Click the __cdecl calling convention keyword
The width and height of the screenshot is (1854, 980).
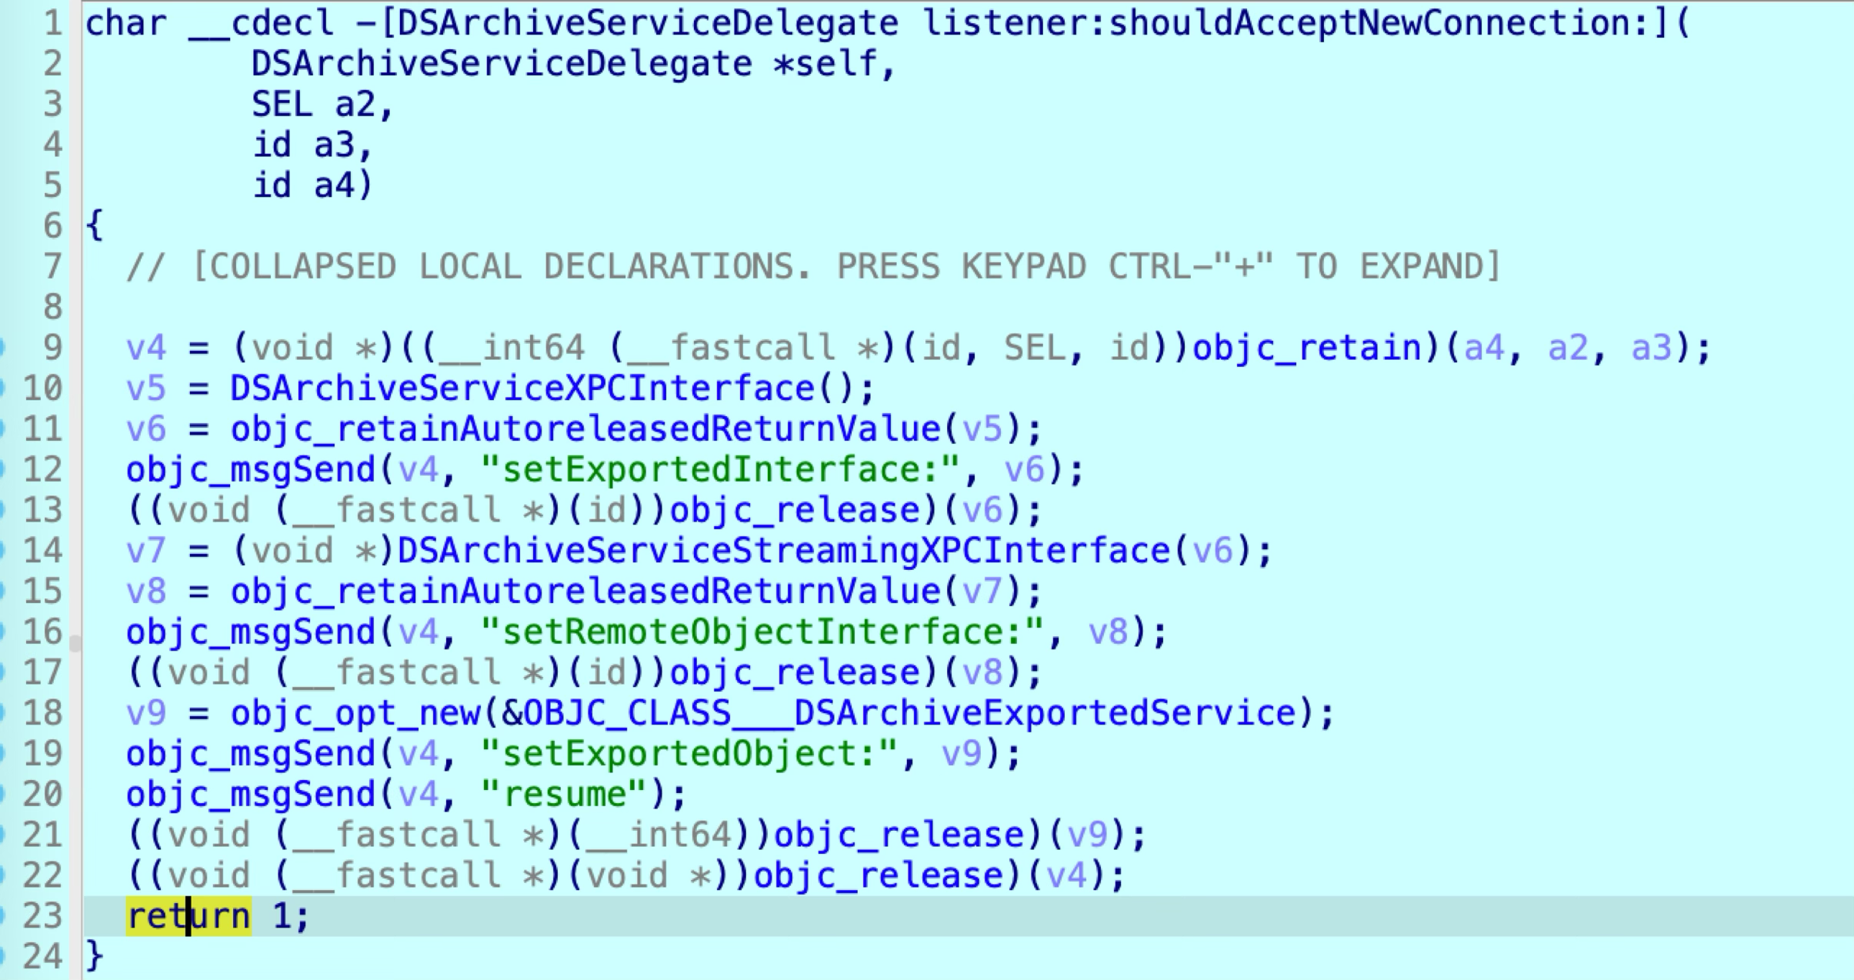tap(262, 23)
